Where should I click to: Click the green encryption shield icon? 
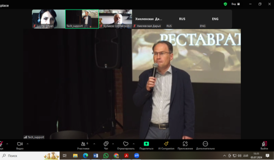[225, 4]
